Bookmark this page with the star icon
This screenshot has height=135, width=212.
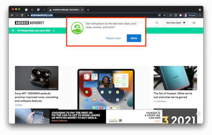(164, 15)
